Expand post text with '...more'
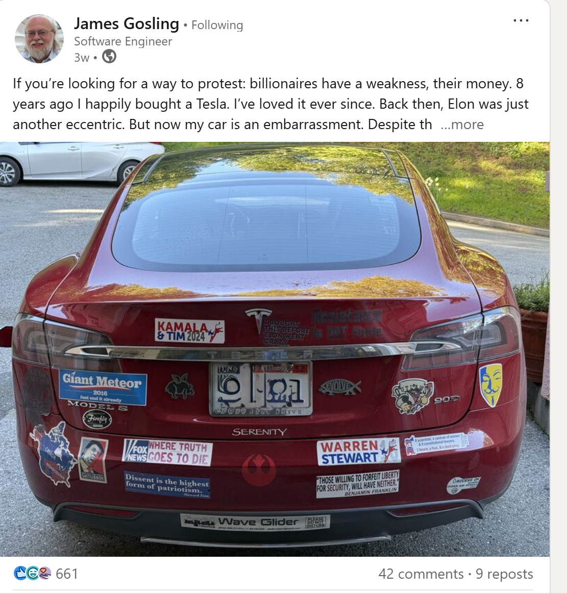This screenshot has width=567, height=594. (462, 124)
